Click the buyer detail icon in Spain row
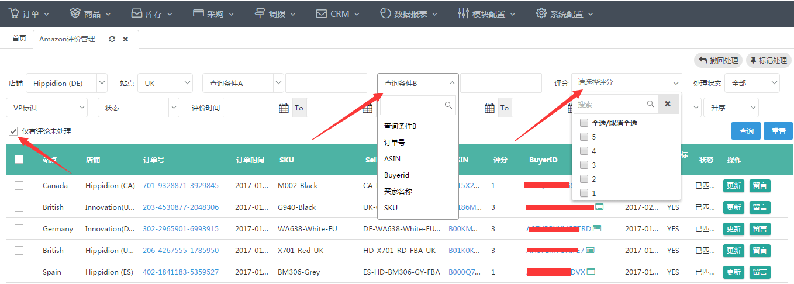 (x=591, y=272)
